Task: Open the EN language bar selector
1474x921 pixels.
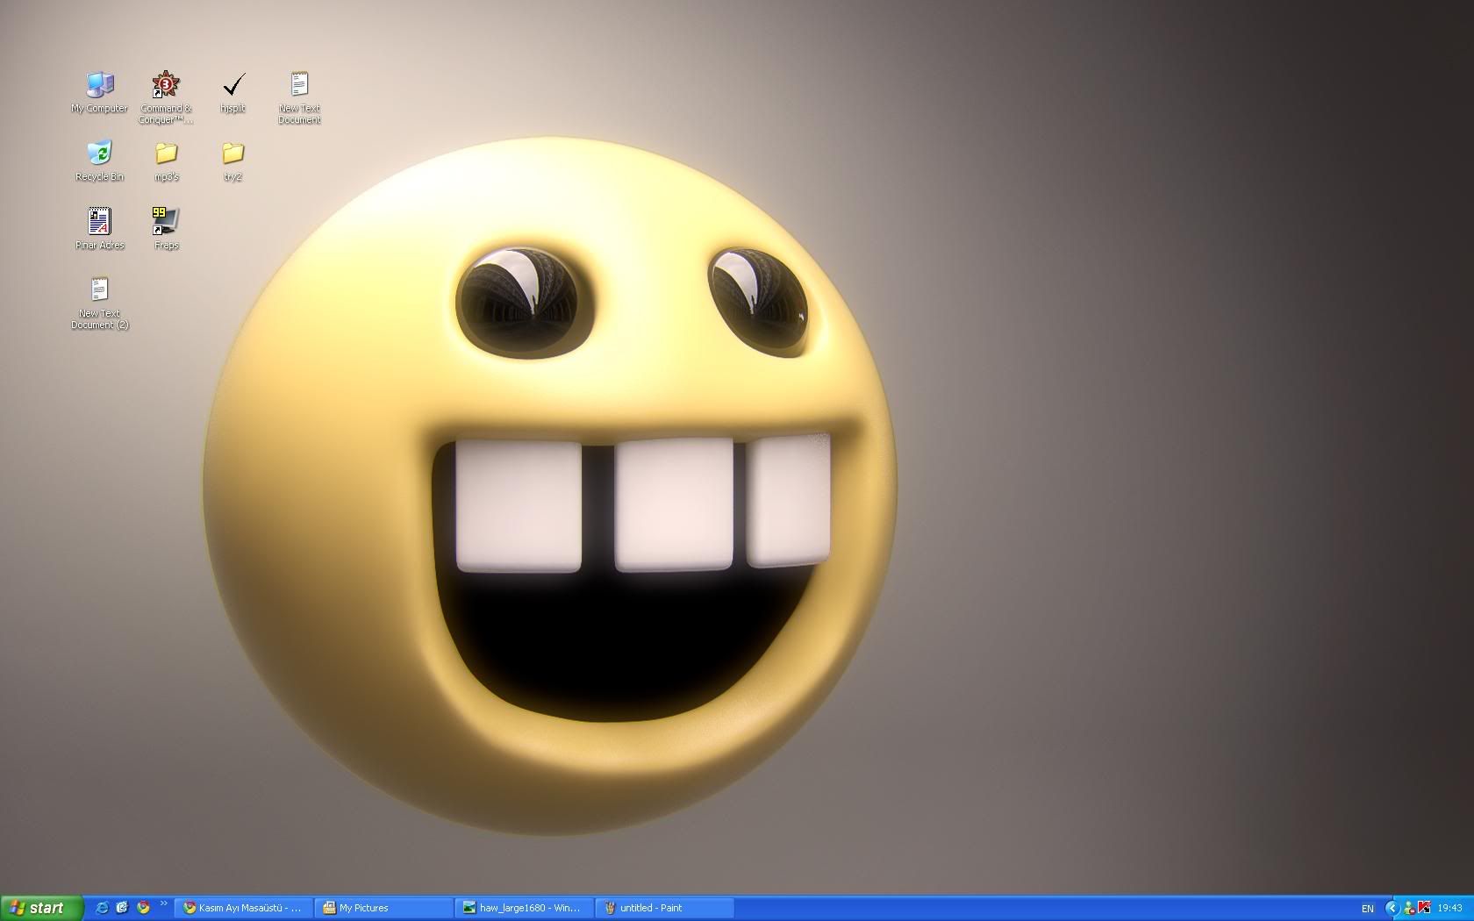Action: pos(1367,909)
